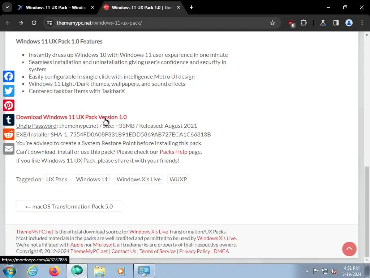Select the Windows 11 UX Pack 1.0 tab

click(x=142, y=7)
